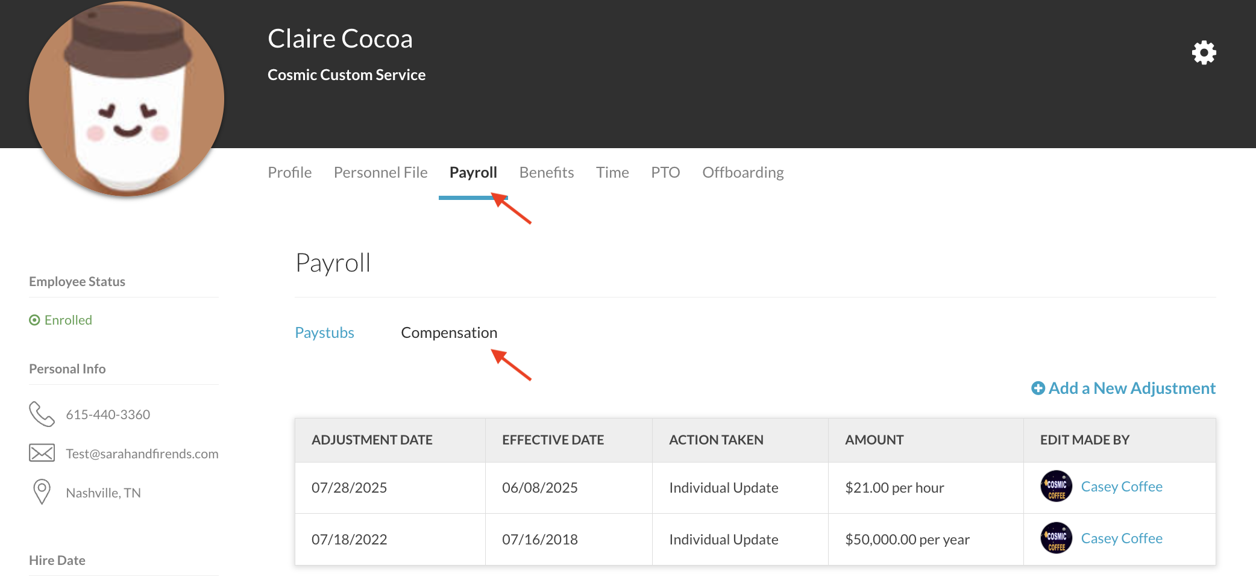Click the green Enrolled status icon
1256x583 pixels.
(x=34, y=320)
